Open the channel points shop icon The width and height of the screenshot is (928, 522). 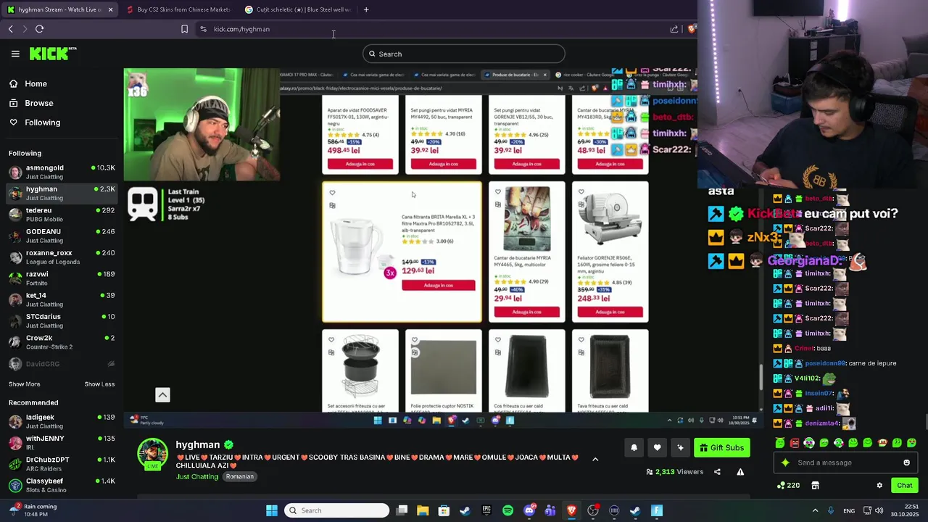tap(815, 485)
